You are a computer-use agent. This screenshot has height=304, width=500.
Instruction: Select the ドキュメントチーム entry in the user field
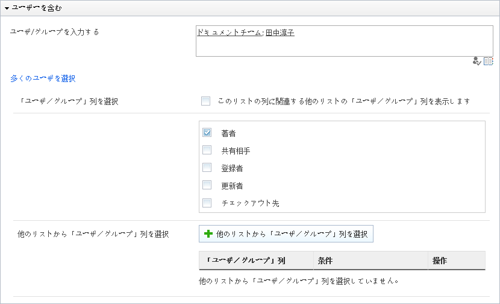[x=230, y=32]
